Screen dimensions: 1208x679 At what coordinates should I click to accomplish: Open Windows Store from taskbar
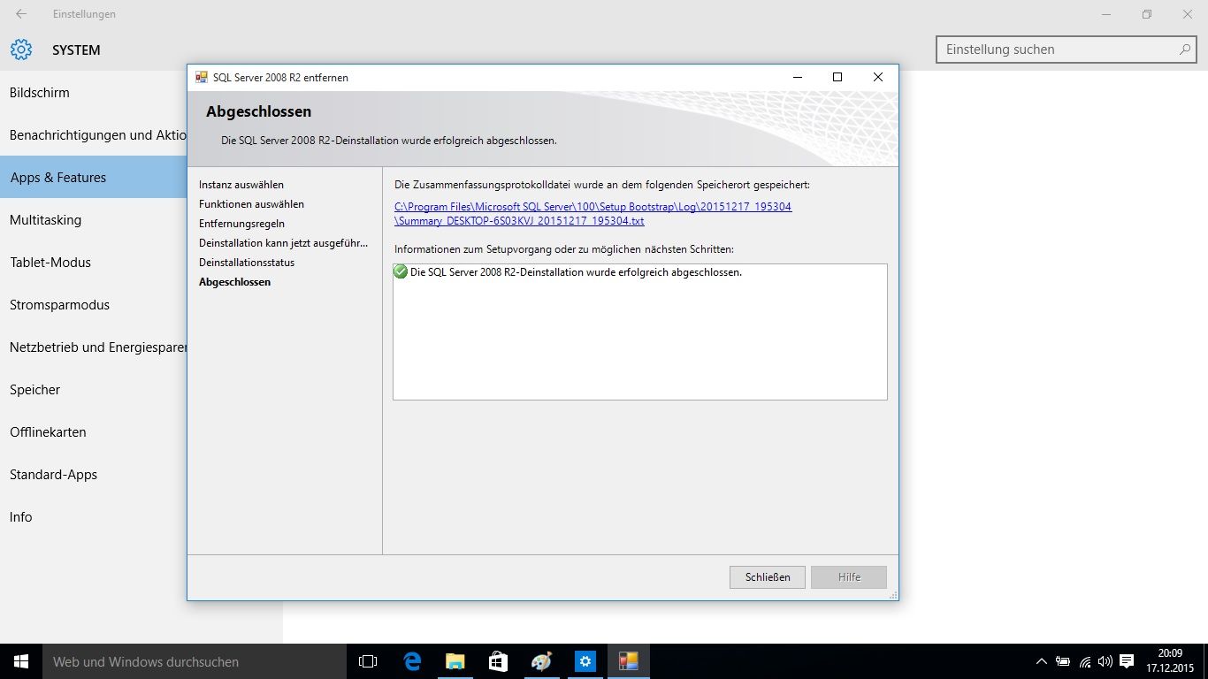498,661
